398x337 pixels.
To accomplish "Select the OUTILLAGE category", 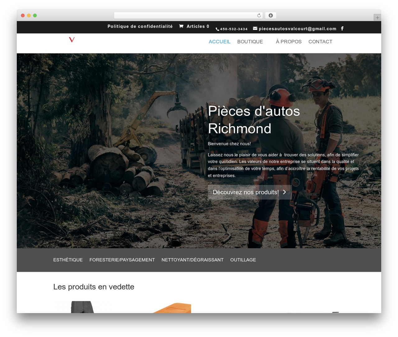I will click(x=243, y=260).
